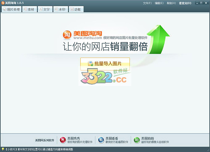Open the 图片处理 tab

[x=12, y=9]
